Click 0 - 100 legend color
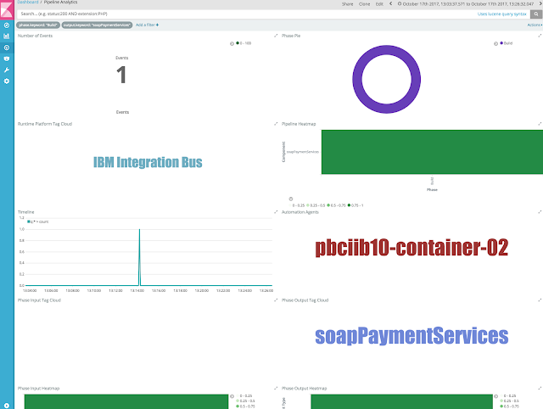Screen dimensions: 543x409 pyautogui.click(x=238, y=43)
